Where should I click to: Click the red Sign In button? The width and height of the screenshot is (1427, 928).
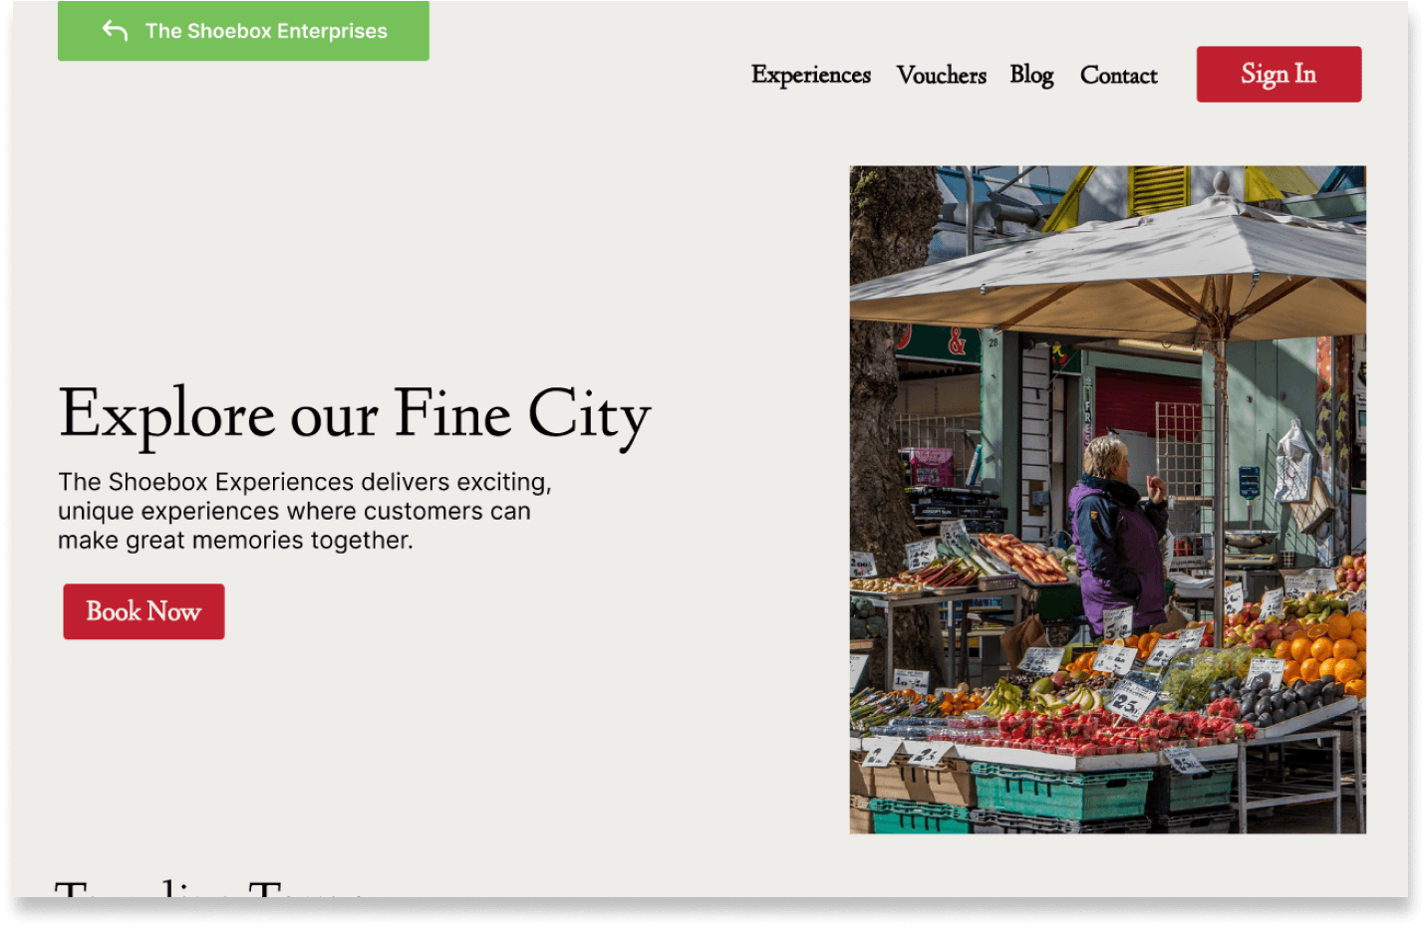[1279, 74]
